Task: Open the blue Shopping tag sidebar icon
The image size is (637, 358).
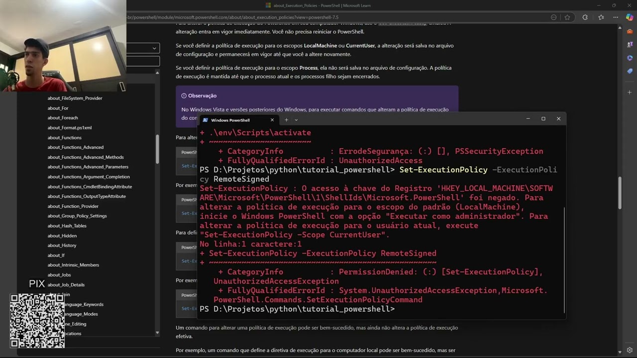Action: 630,71
